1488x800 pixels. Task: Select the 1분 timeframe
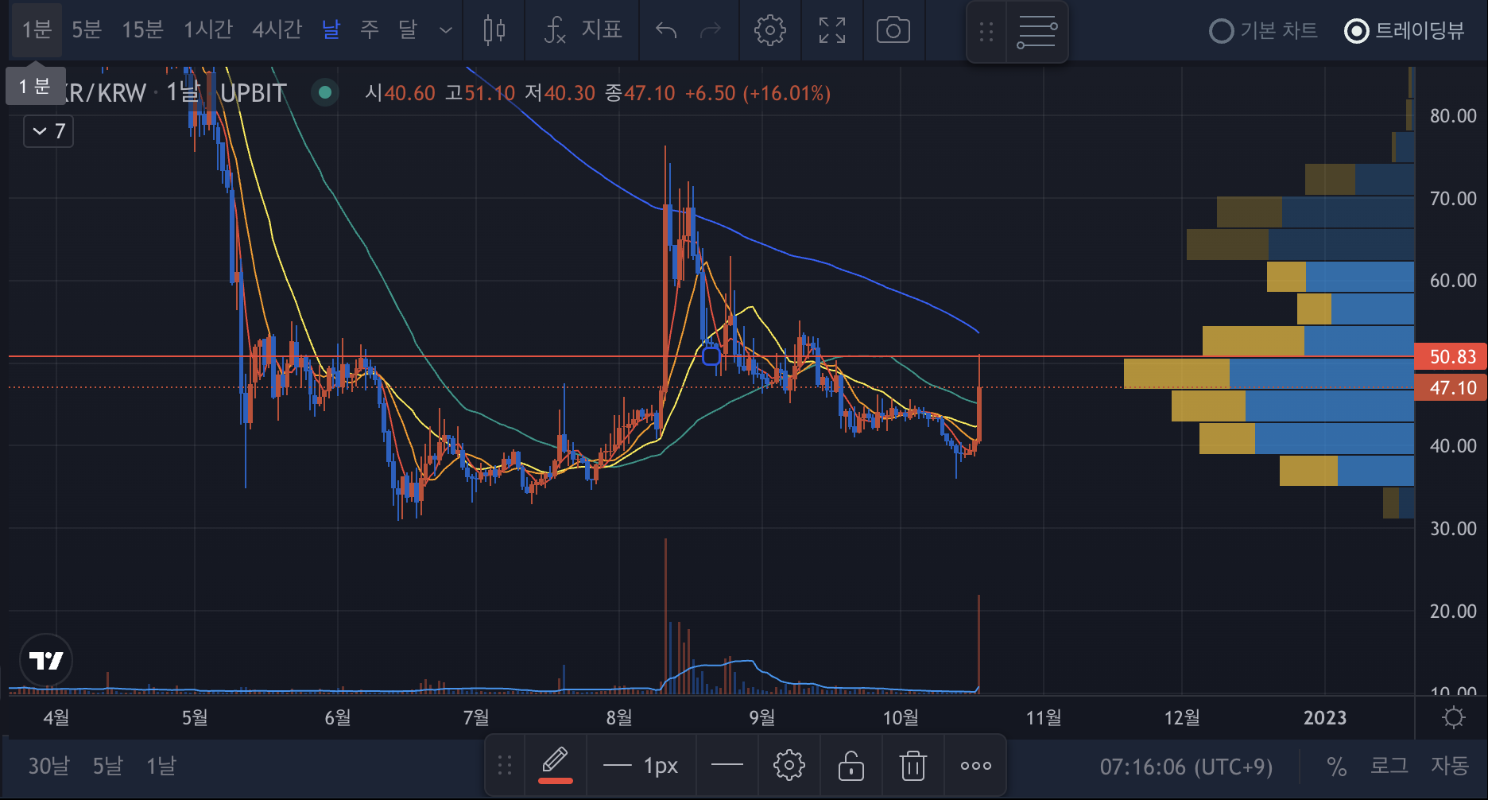click(x=37, y=30)
